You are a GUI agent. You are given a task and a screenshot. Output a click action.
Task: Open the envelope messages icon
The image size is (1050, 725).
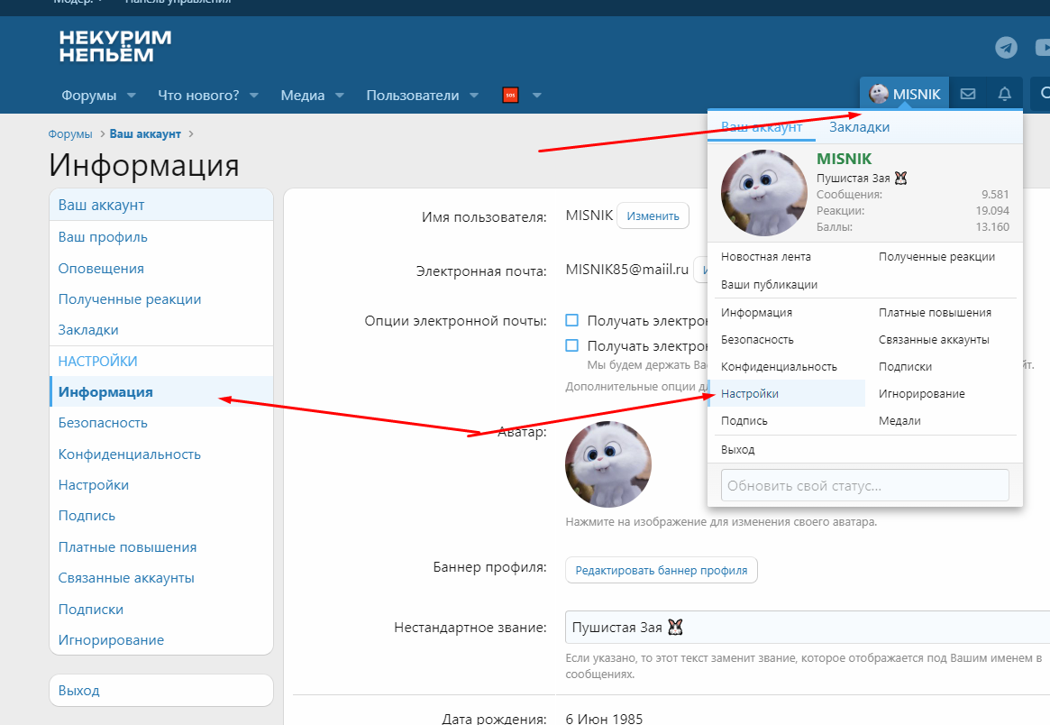968,95
